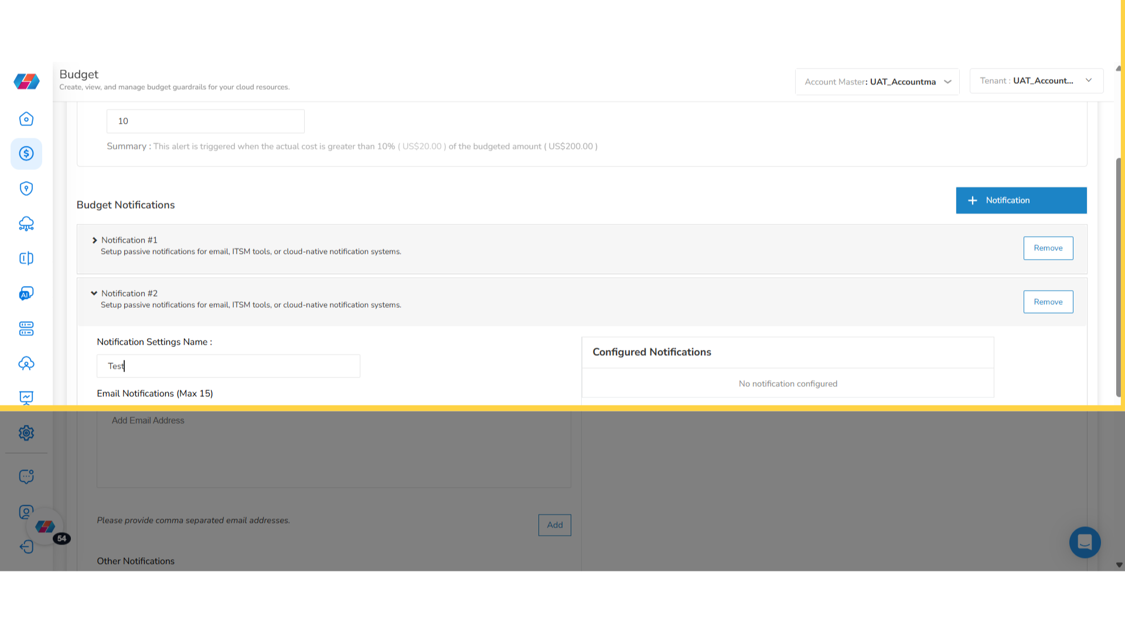The width and height of the screenshot is (1125, 633).
Task: Open the Tenant dropdown
Action: point(1036,81)
